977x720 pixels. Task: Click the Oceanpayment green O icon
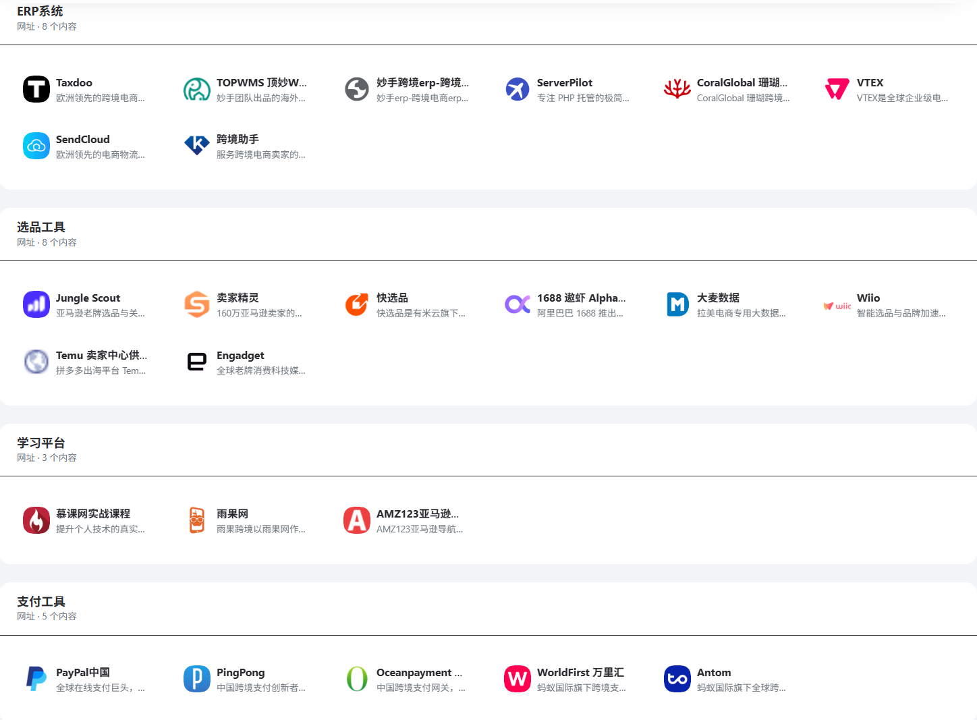pyautogui.click(x=357, y=679)
